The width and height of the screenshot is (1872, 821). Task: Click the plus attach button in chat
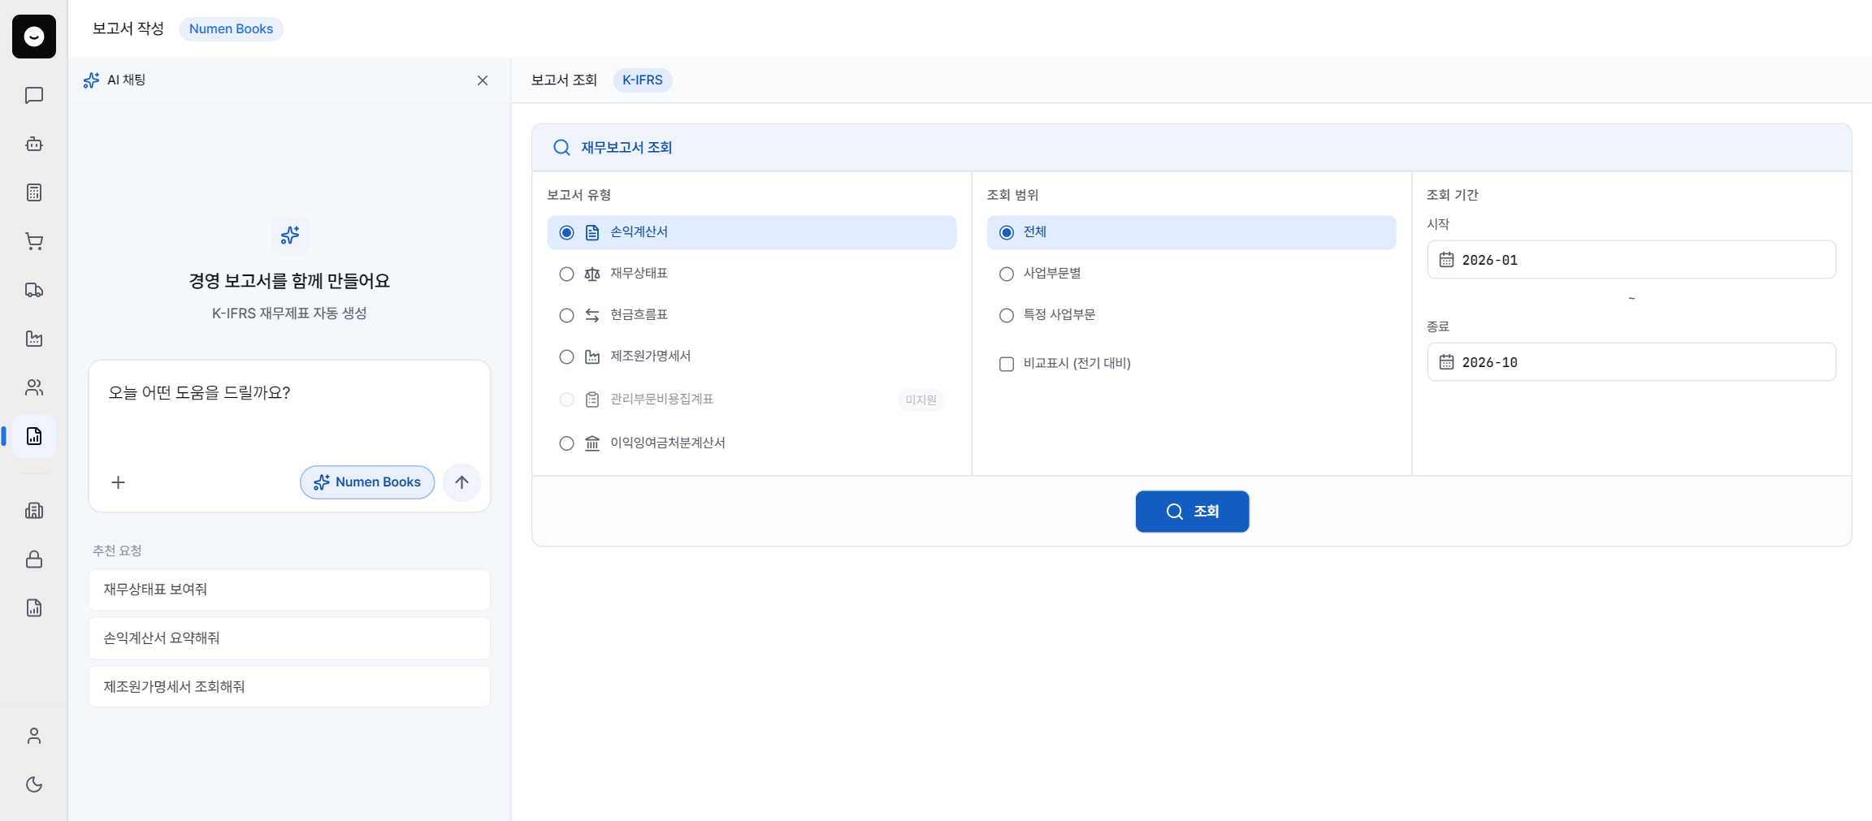point(119,482)
